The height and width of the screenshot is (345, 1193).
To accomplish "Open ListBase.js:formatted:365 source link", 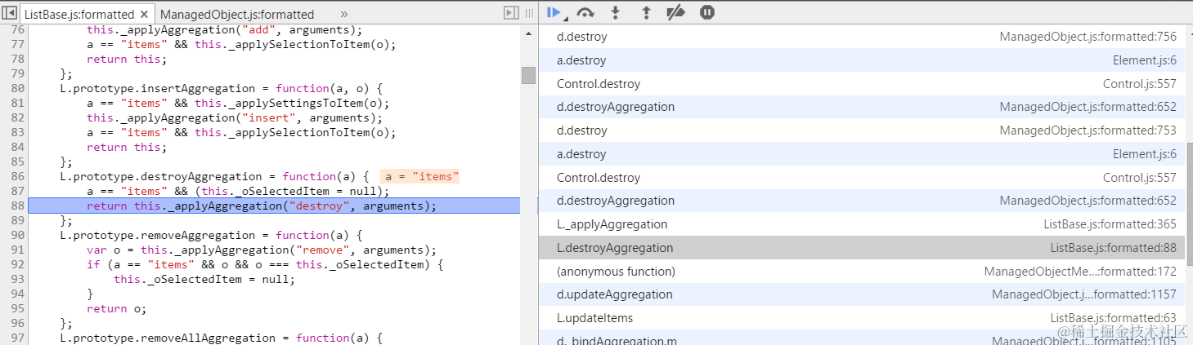I will click(1110, 224).
